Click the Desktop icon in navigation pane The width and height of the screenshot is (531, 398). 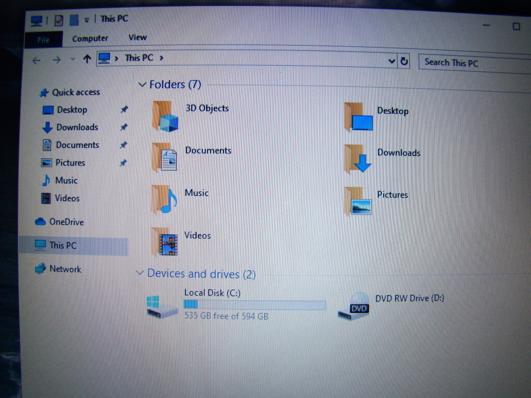[48, 110]
